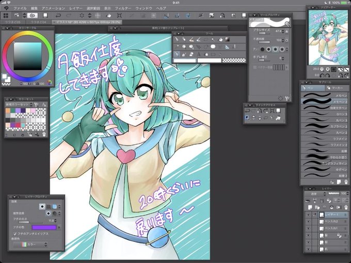Viewport: 351px width, 263px height.
Task: Switch to the イラスト18 document tab
Action: 87,22
